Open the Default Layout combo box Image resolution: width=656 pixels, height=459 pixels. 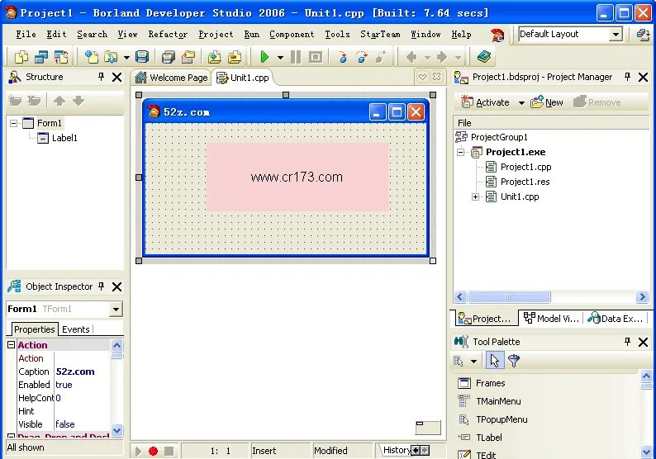[x=616, y=35]
